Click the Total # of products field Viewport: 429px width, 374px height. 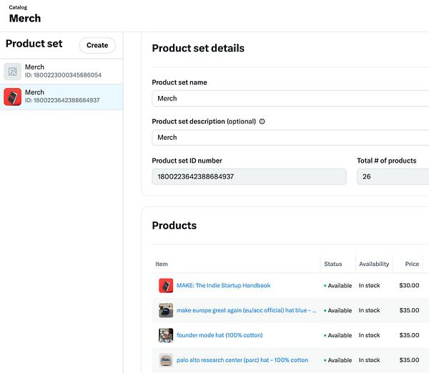(393, 176)
